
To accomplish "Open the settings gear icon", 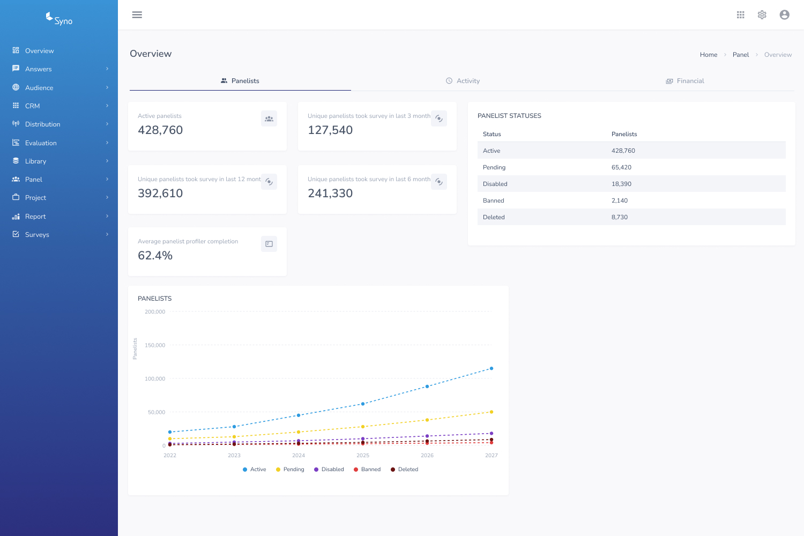I will point(762,15).
